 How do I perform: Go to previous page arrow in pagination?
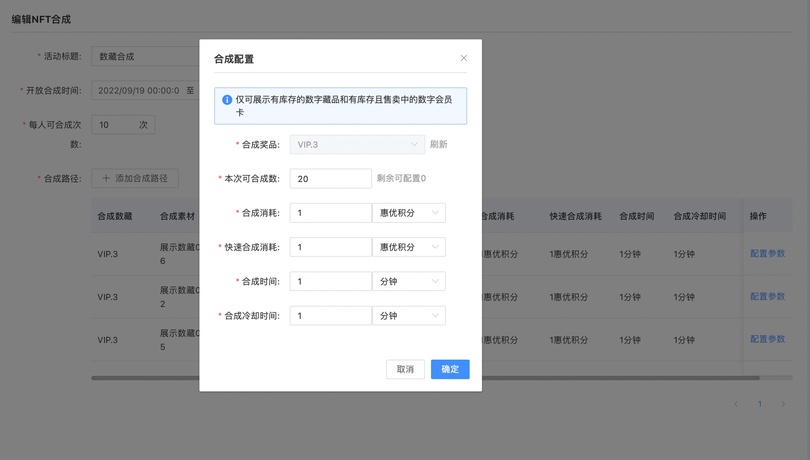[x=736, y=404]
